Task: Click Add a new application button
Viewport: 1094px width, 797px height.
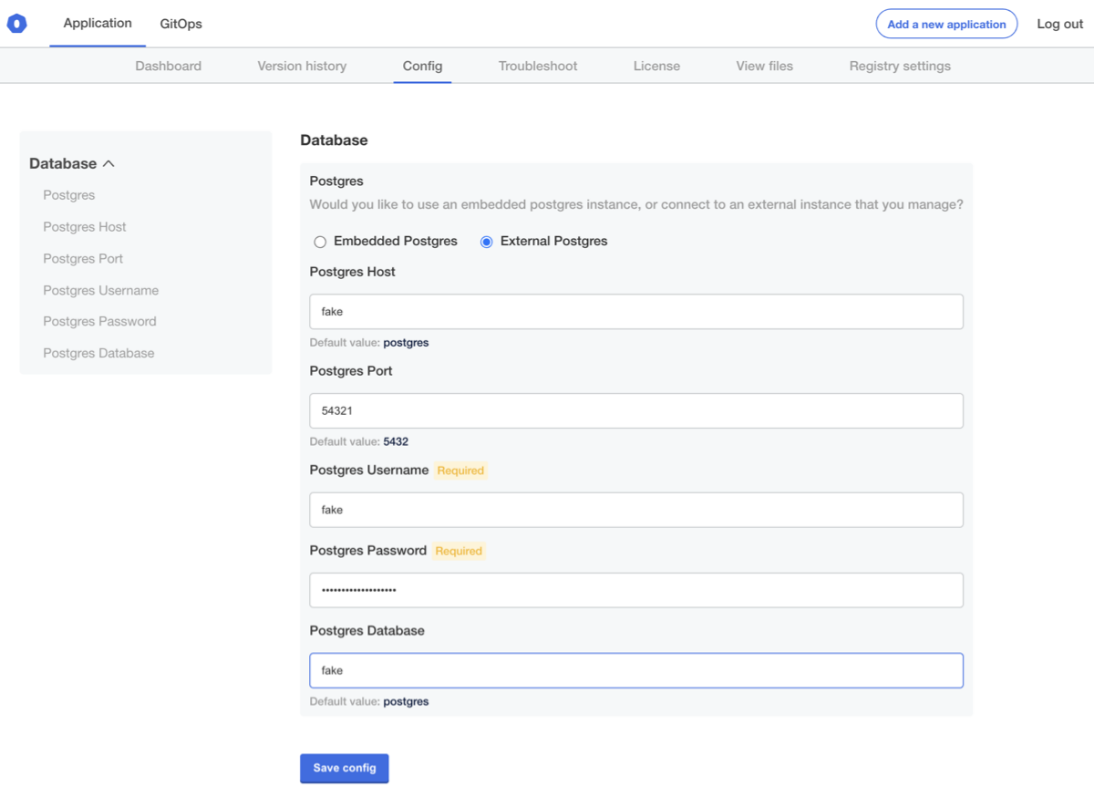Action: [946, 24]
